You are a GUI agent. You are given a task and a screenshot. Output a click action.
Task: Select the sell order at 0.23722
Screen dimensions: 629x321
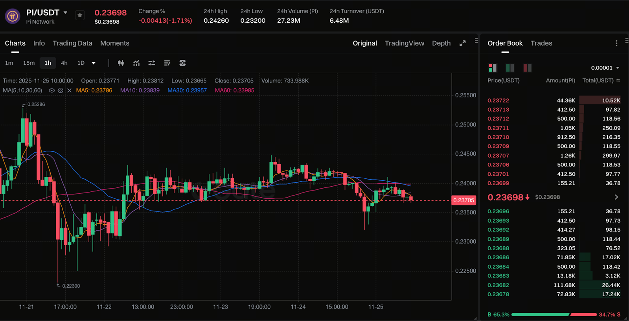tap(554, 101)
